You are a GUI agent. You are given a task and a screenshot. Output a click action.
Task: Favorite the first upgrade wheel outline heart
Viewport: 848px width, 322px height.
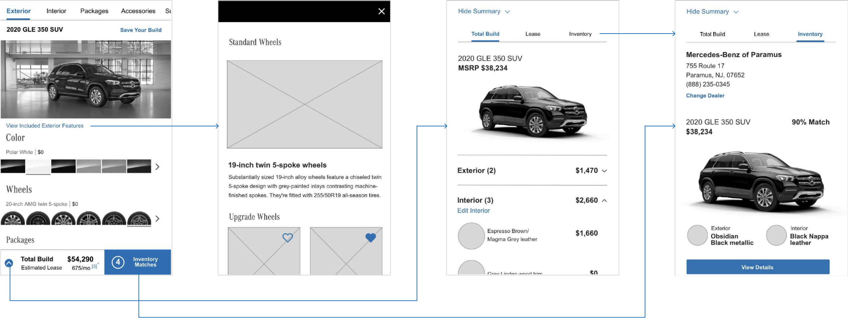288,238
